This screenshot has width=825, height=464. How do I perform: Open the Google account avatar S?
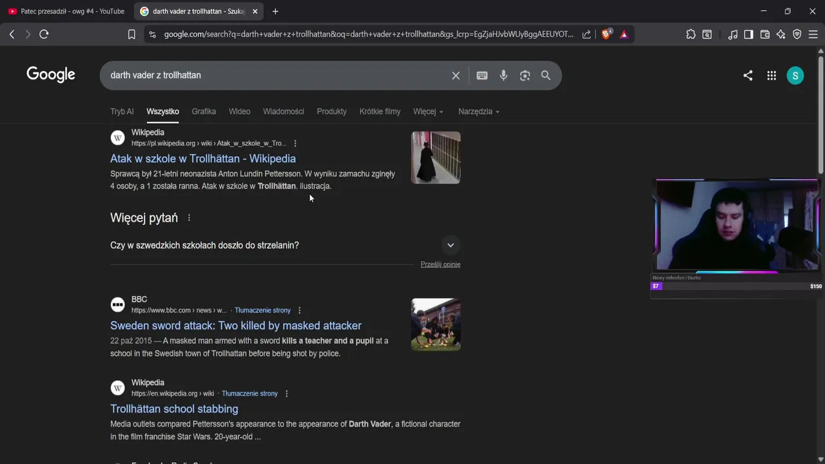pos(795,75)
